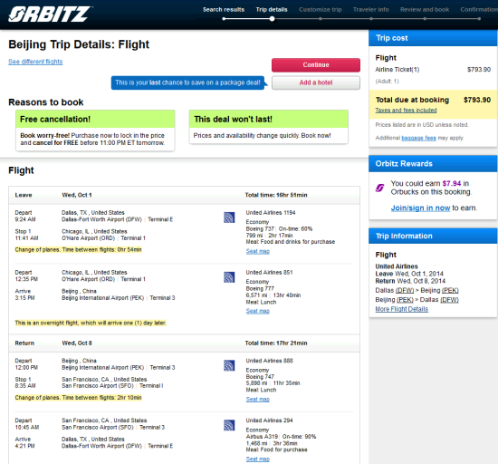Open Seat map for United Airlines 1194

coord(257,251)
